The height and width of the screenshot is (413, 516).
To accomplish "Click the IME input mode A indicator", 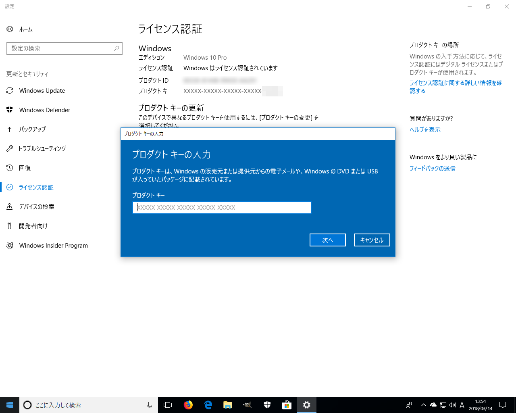I will 462,405.
